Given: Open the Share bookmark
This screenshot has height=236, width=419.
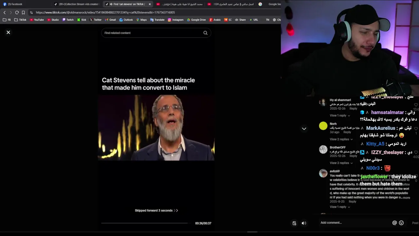Looking at the screenshot, I should coord(240,20).
